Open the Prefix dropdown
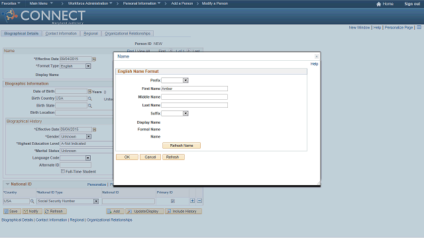Screen dimensions: 424x238 point(185,81)
